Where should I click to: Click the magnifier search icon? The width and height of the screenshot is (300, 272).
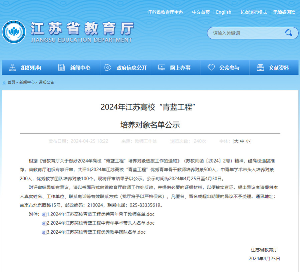pyautogui.click(x=289, y=33)
